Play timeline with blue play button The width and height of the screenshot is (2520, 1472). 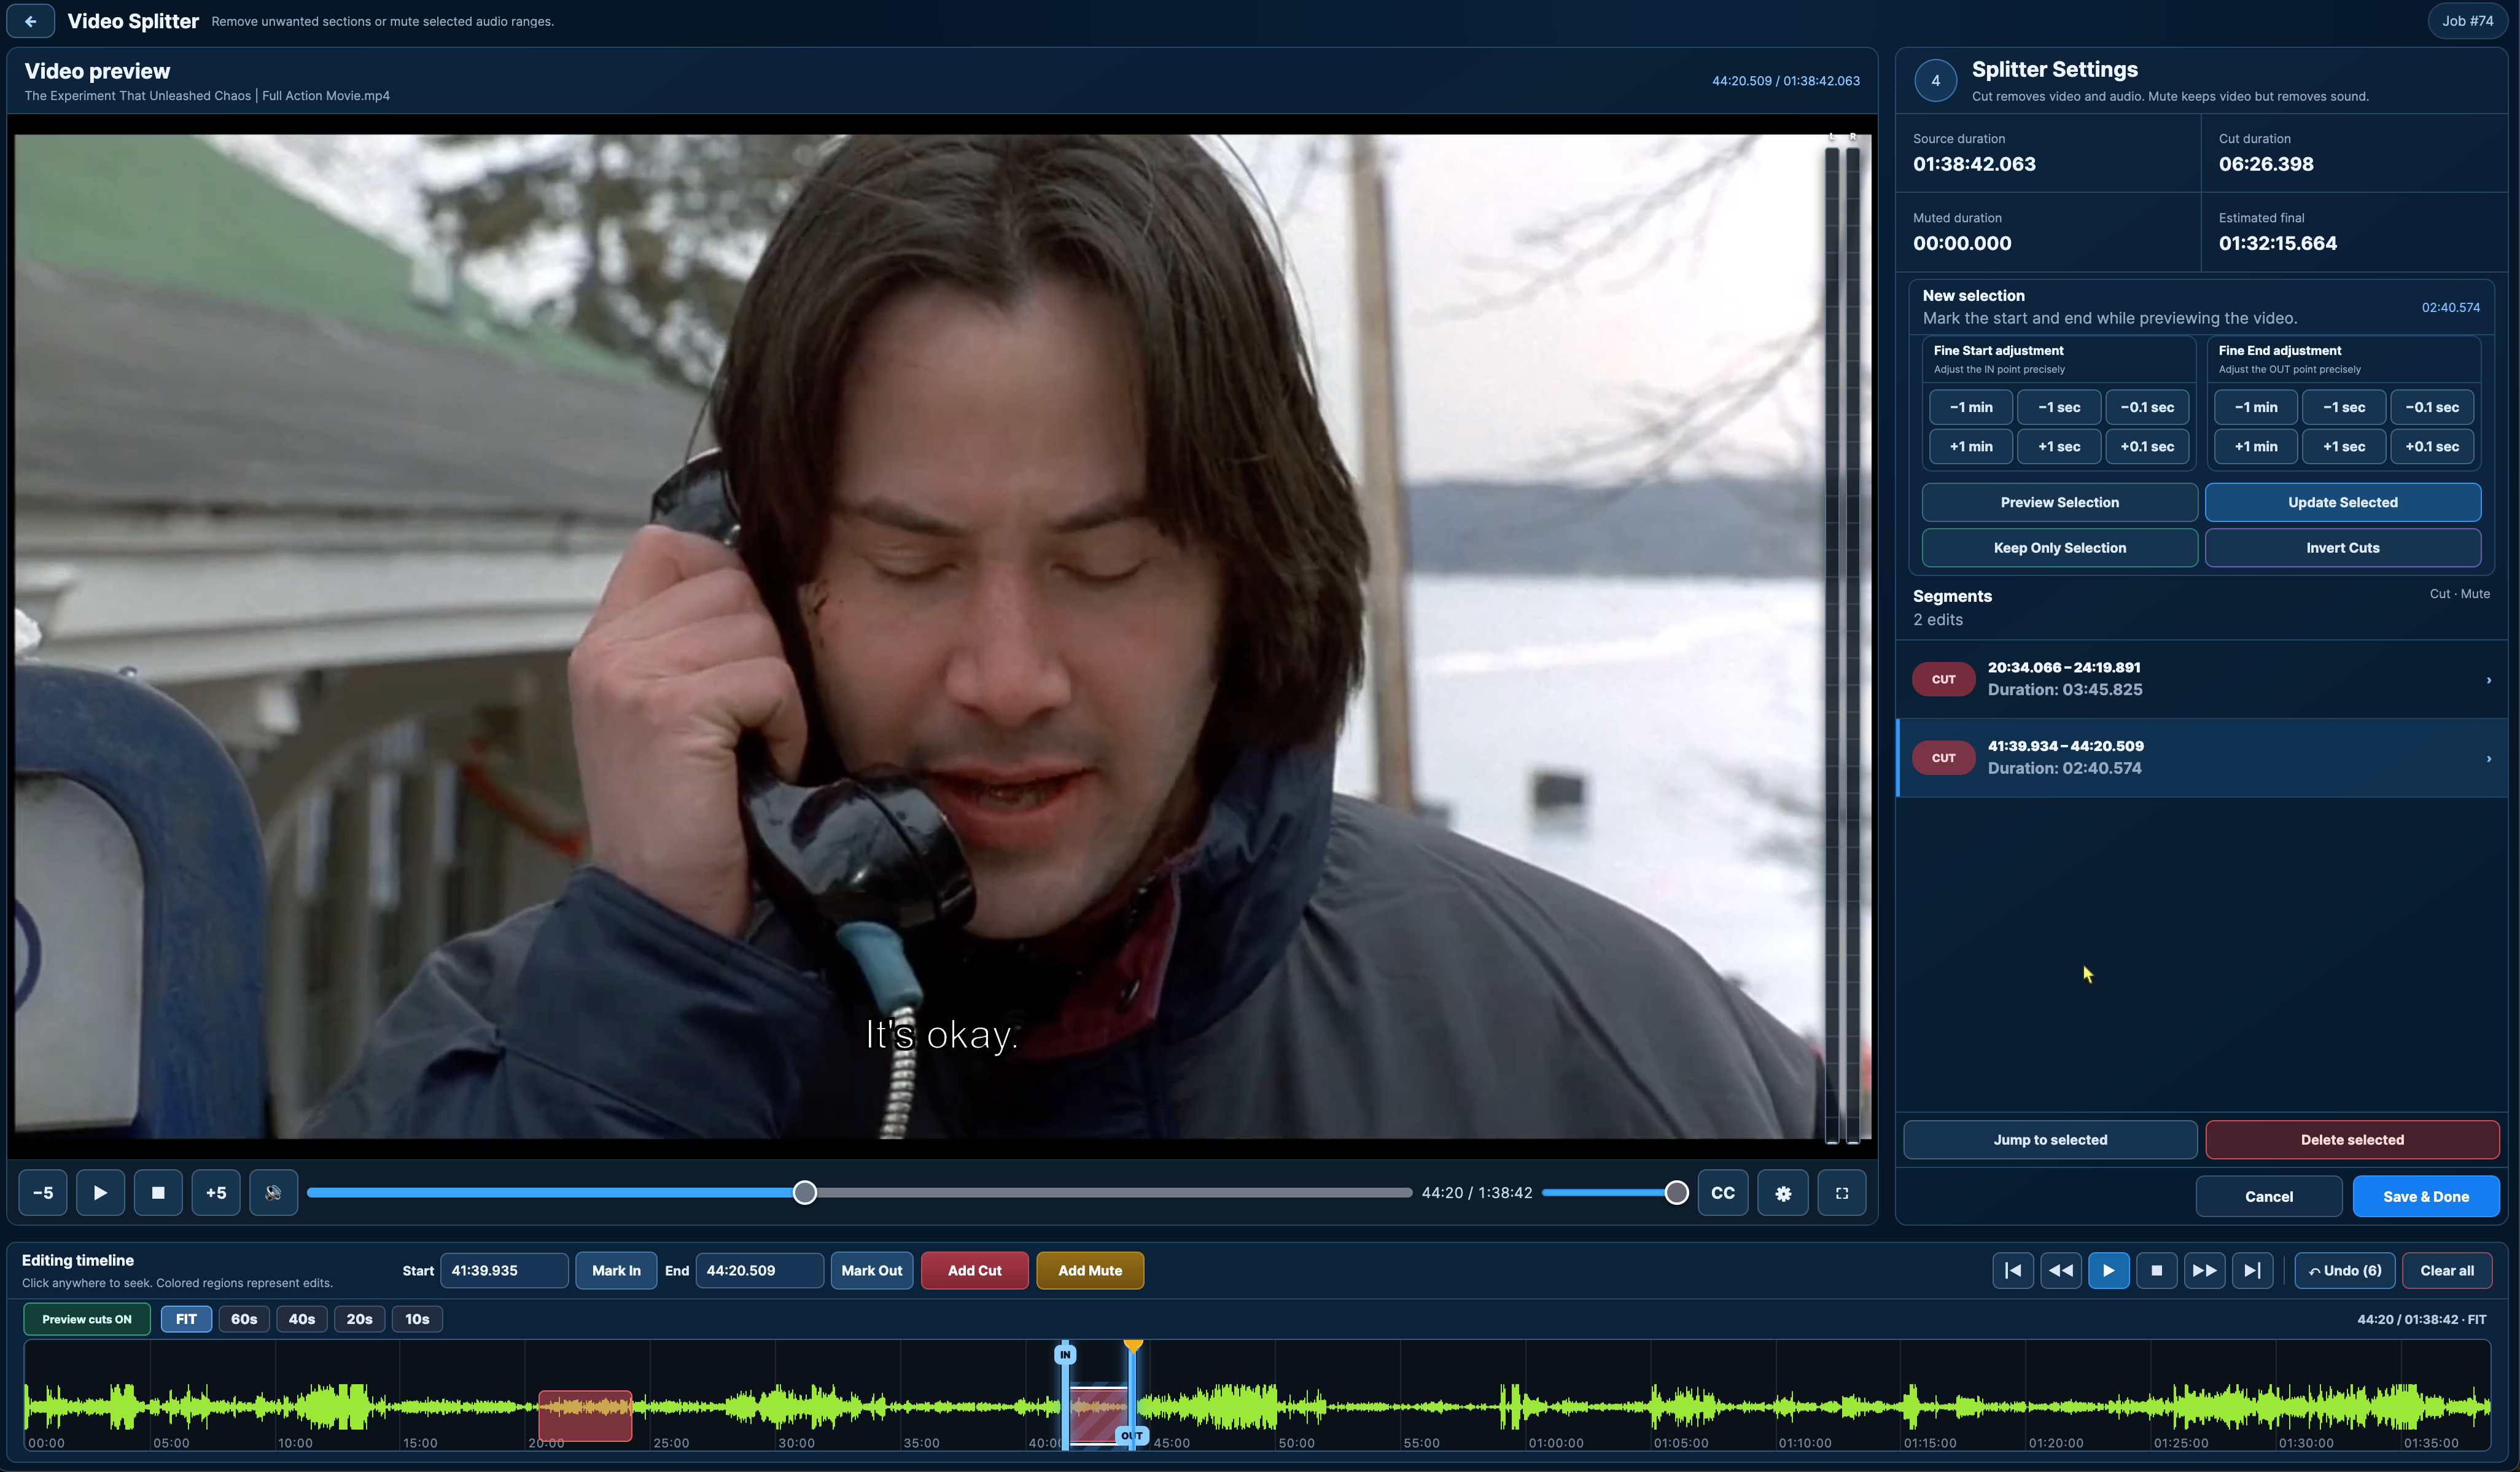2109,1270
